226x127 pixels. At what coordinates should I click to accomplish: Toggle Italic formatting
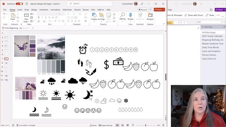[x=42, y=17]
